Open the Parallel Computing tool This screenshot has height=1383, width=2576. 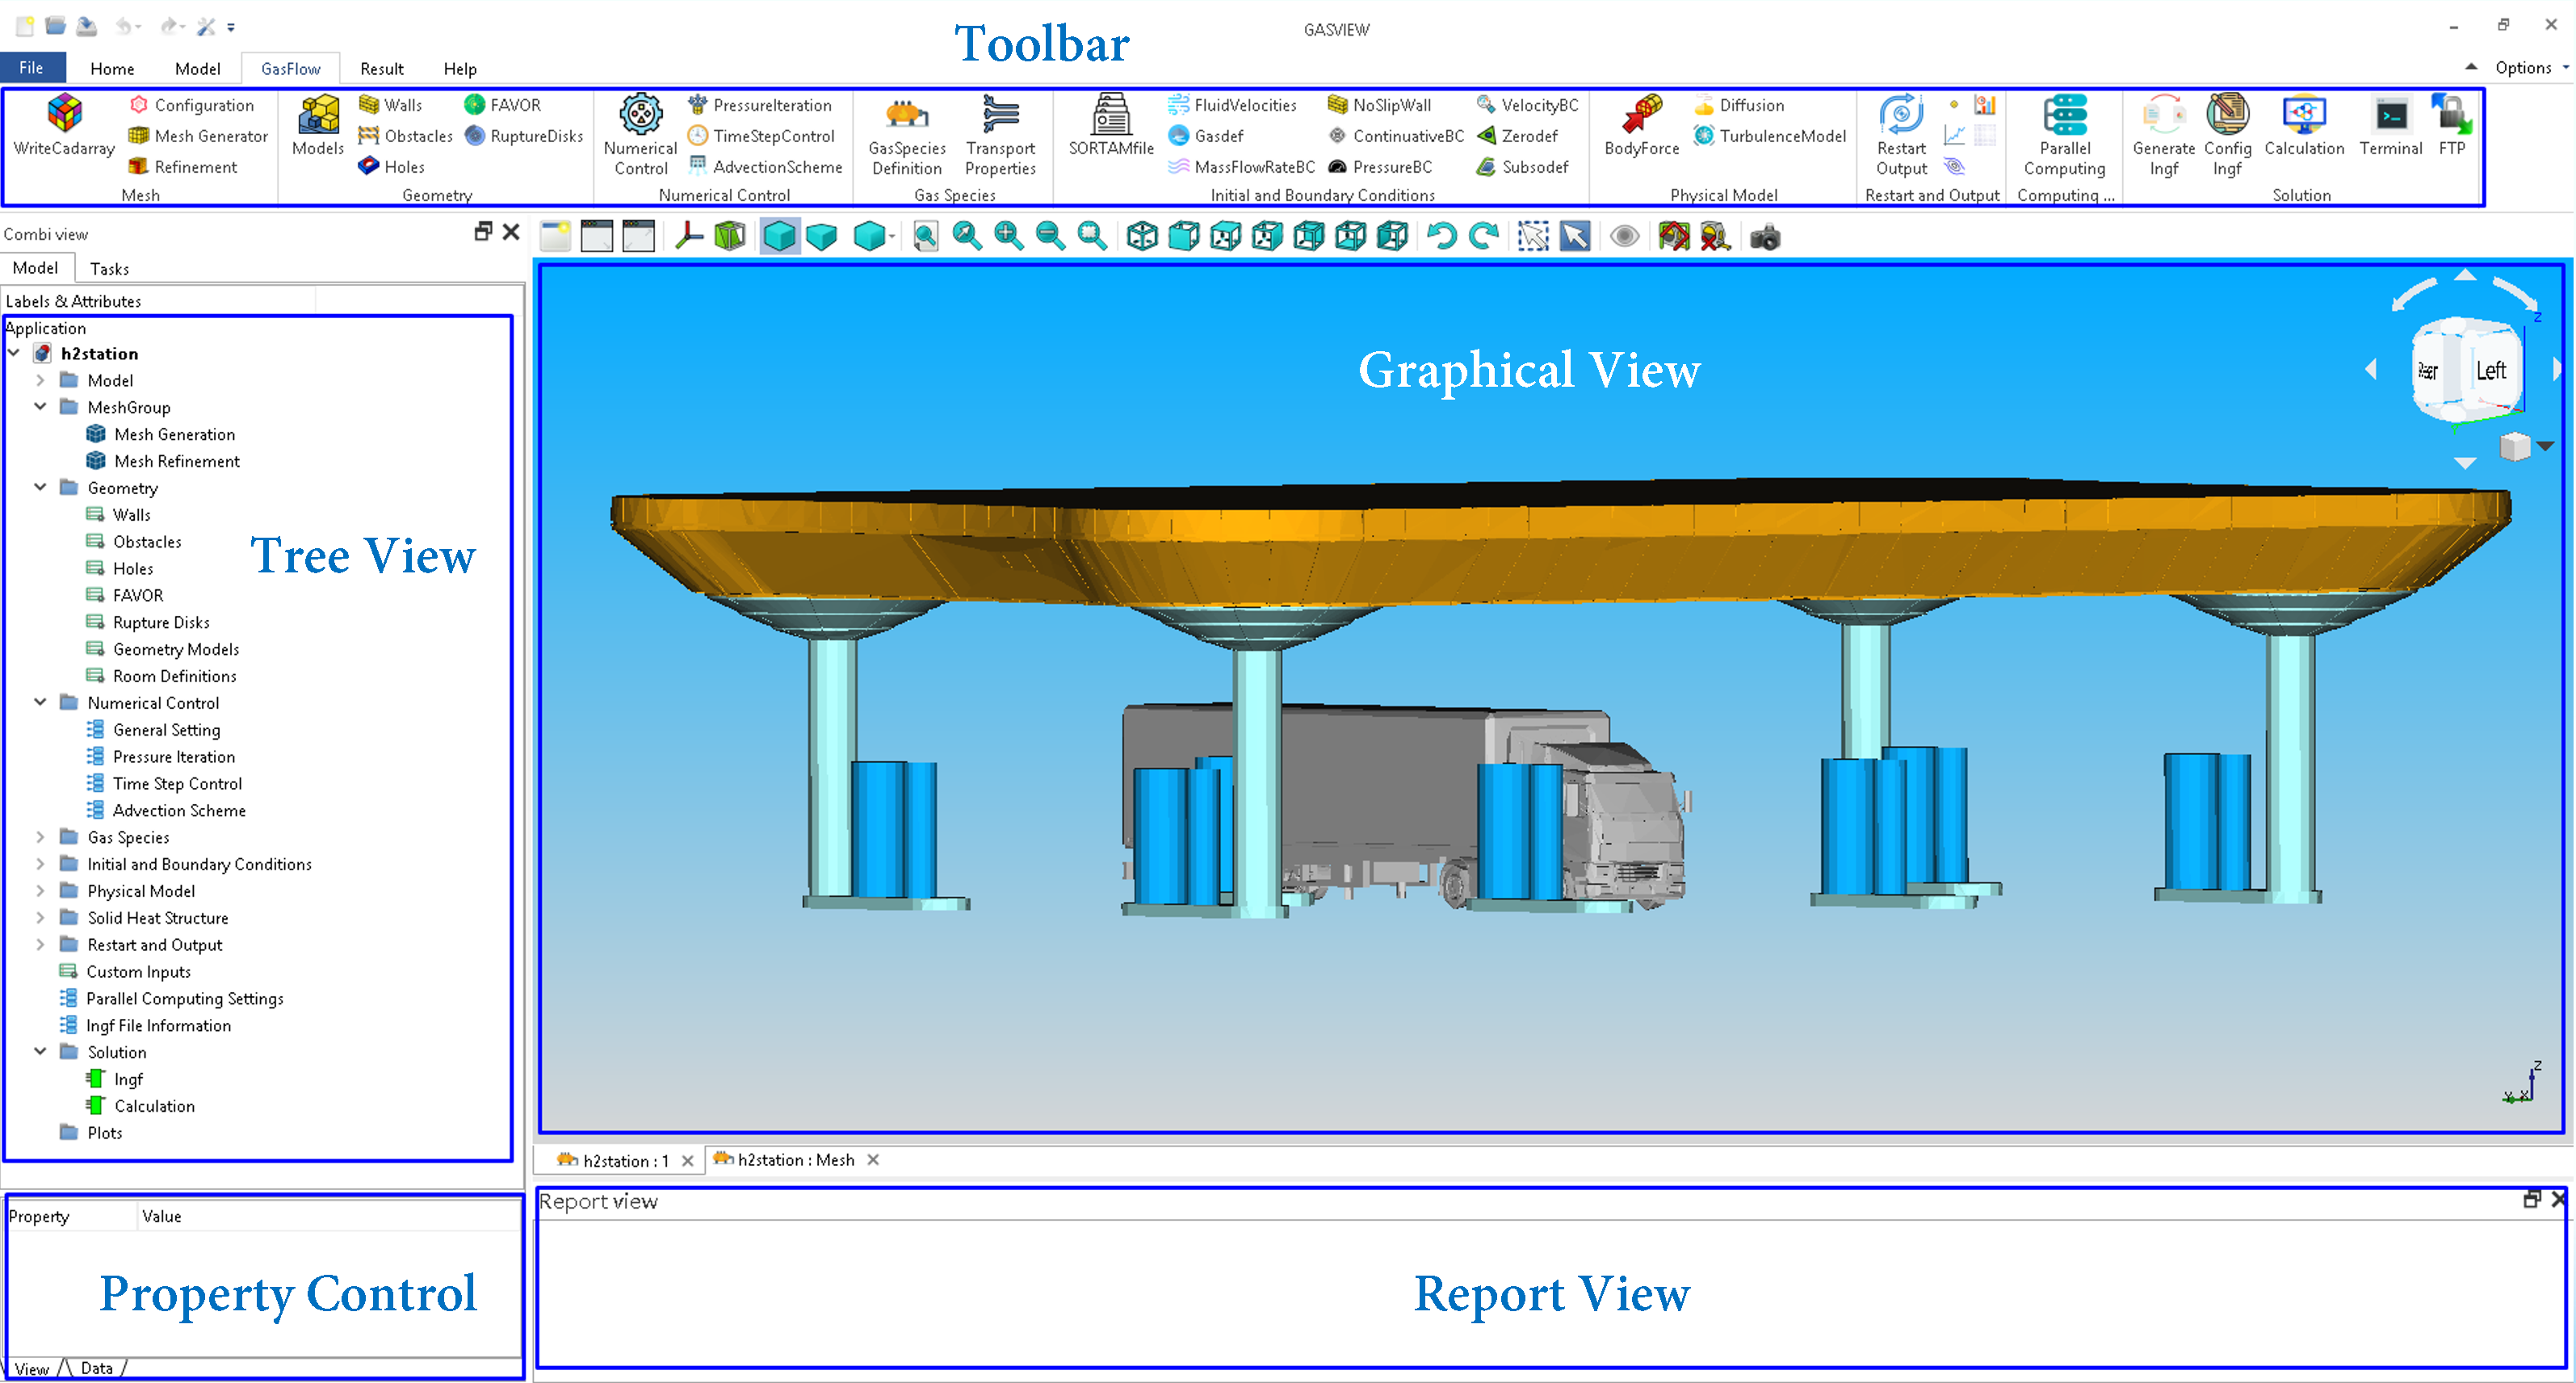pos(2064,136)
